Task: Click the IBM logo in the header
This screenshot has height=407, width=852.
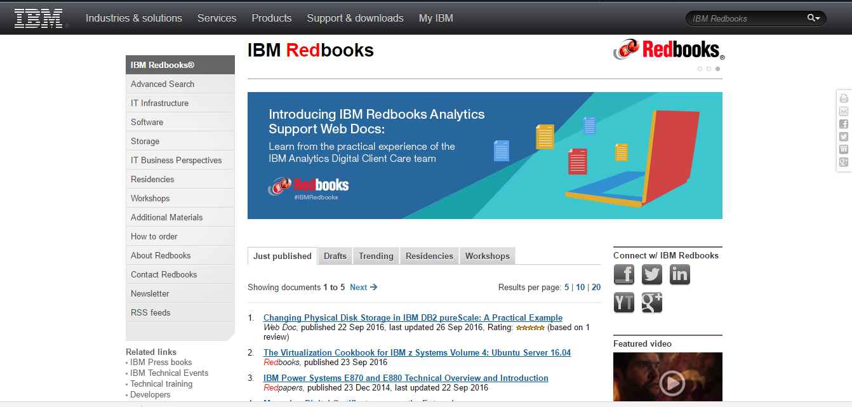Action: tap(41, 18)
